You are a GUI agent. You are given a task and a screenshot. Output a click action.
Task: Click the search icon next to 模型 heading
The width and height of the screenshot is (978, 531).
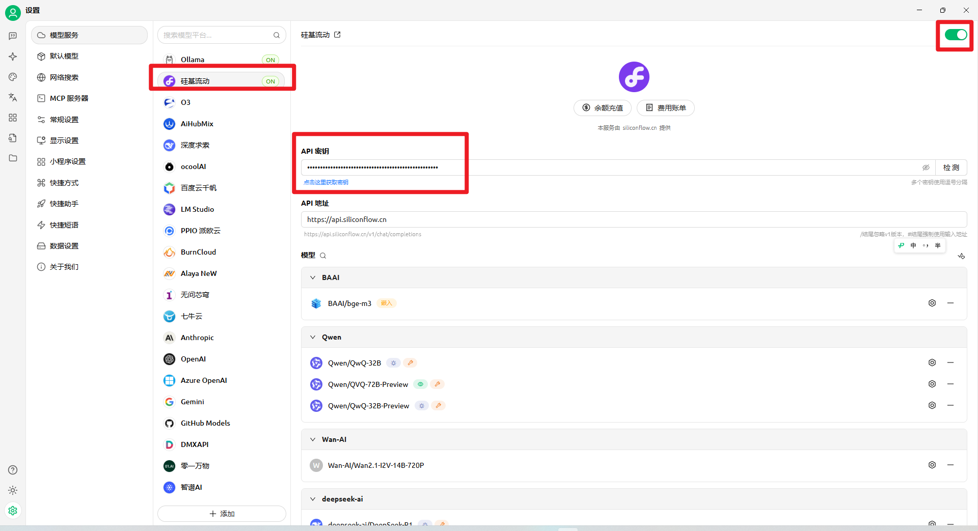[x=323, y=256]
